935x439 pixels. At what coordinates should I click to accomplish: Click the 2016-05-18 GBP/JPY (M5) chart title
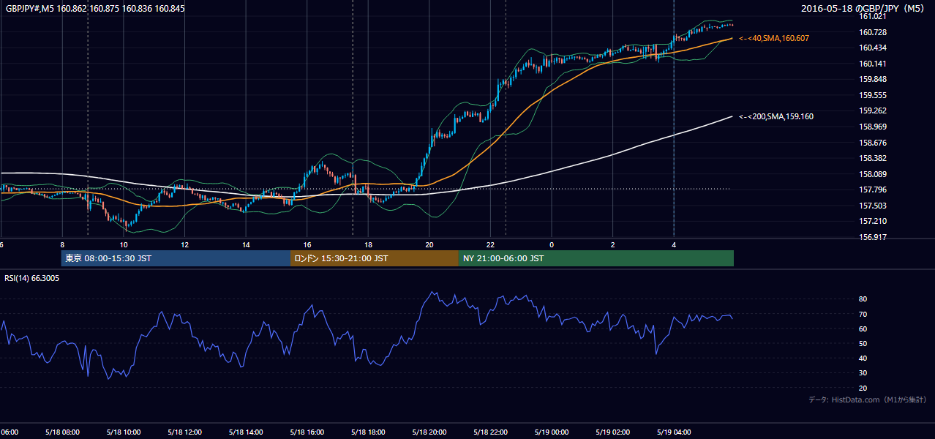tap(864, 8)
